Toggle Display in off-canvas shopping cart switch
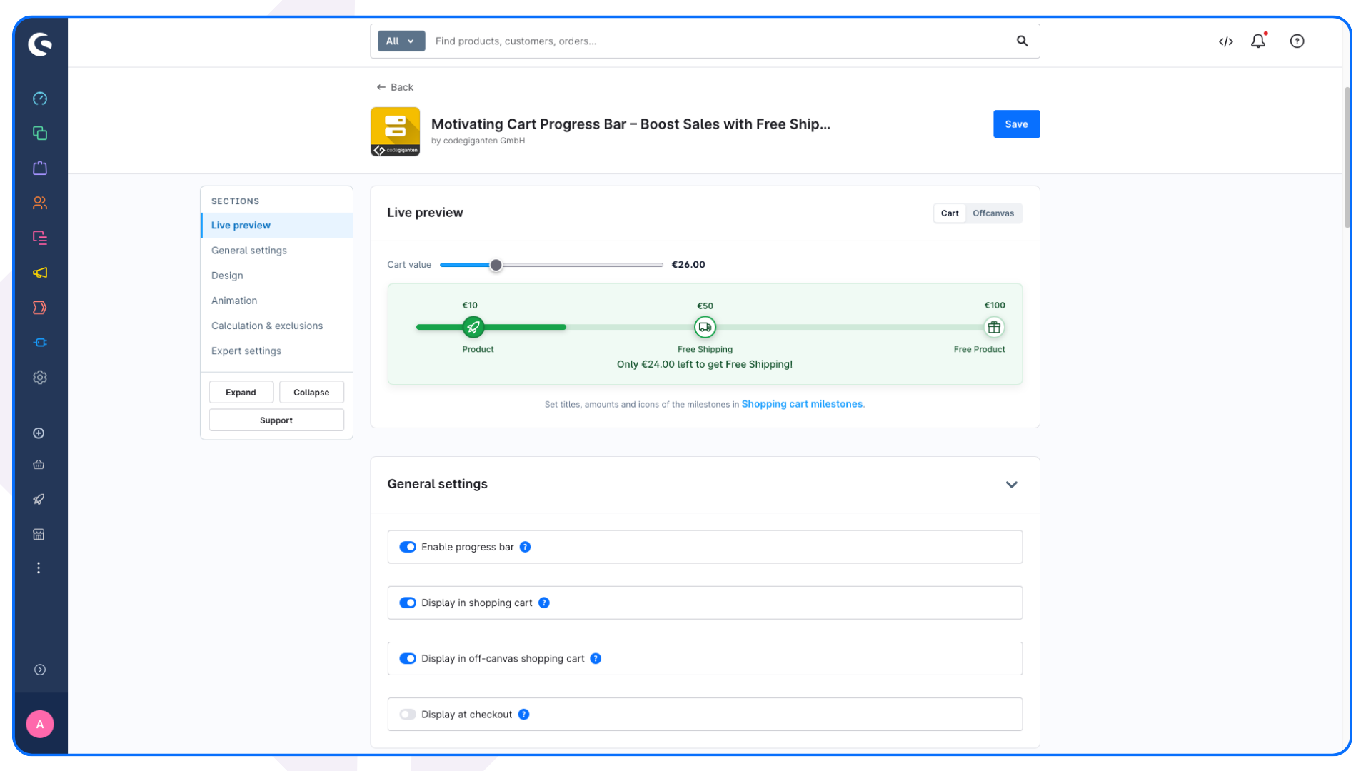 (408, 658)
